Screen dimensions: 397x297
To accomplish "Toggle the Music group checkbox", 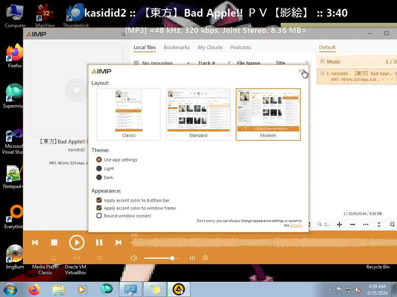I will point(322,61).
